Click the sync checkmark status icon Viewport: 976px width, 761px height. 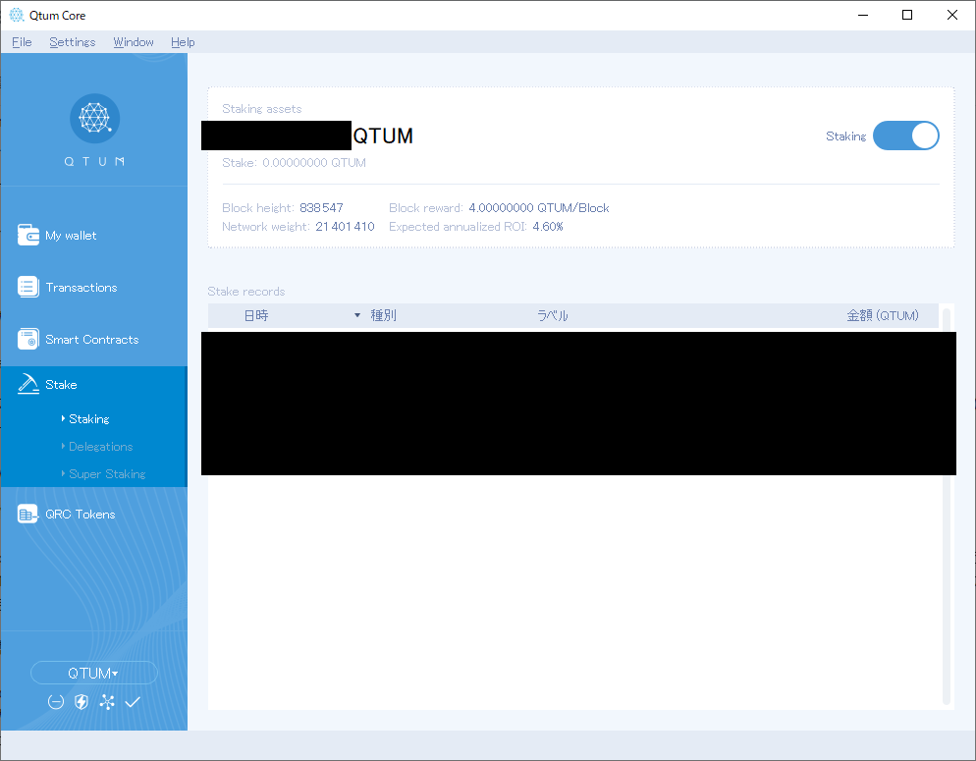tap(133, 702)
